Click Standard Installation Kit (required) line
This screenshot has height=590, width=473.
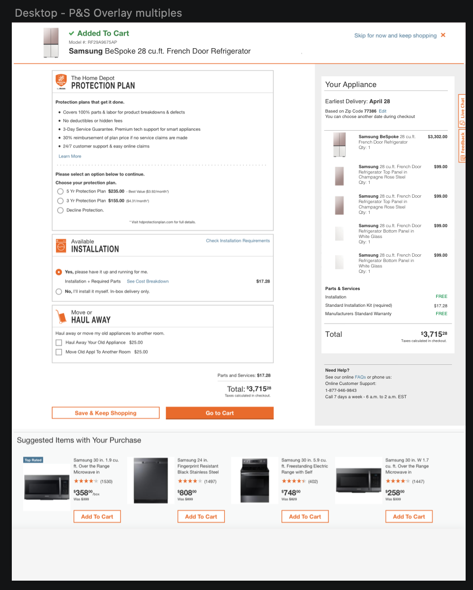point(358,305)
